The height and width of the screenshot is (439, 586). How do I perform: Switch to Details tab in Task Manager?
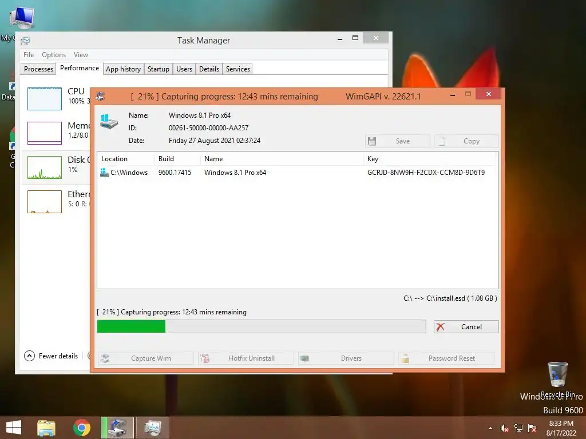(209, 69)
